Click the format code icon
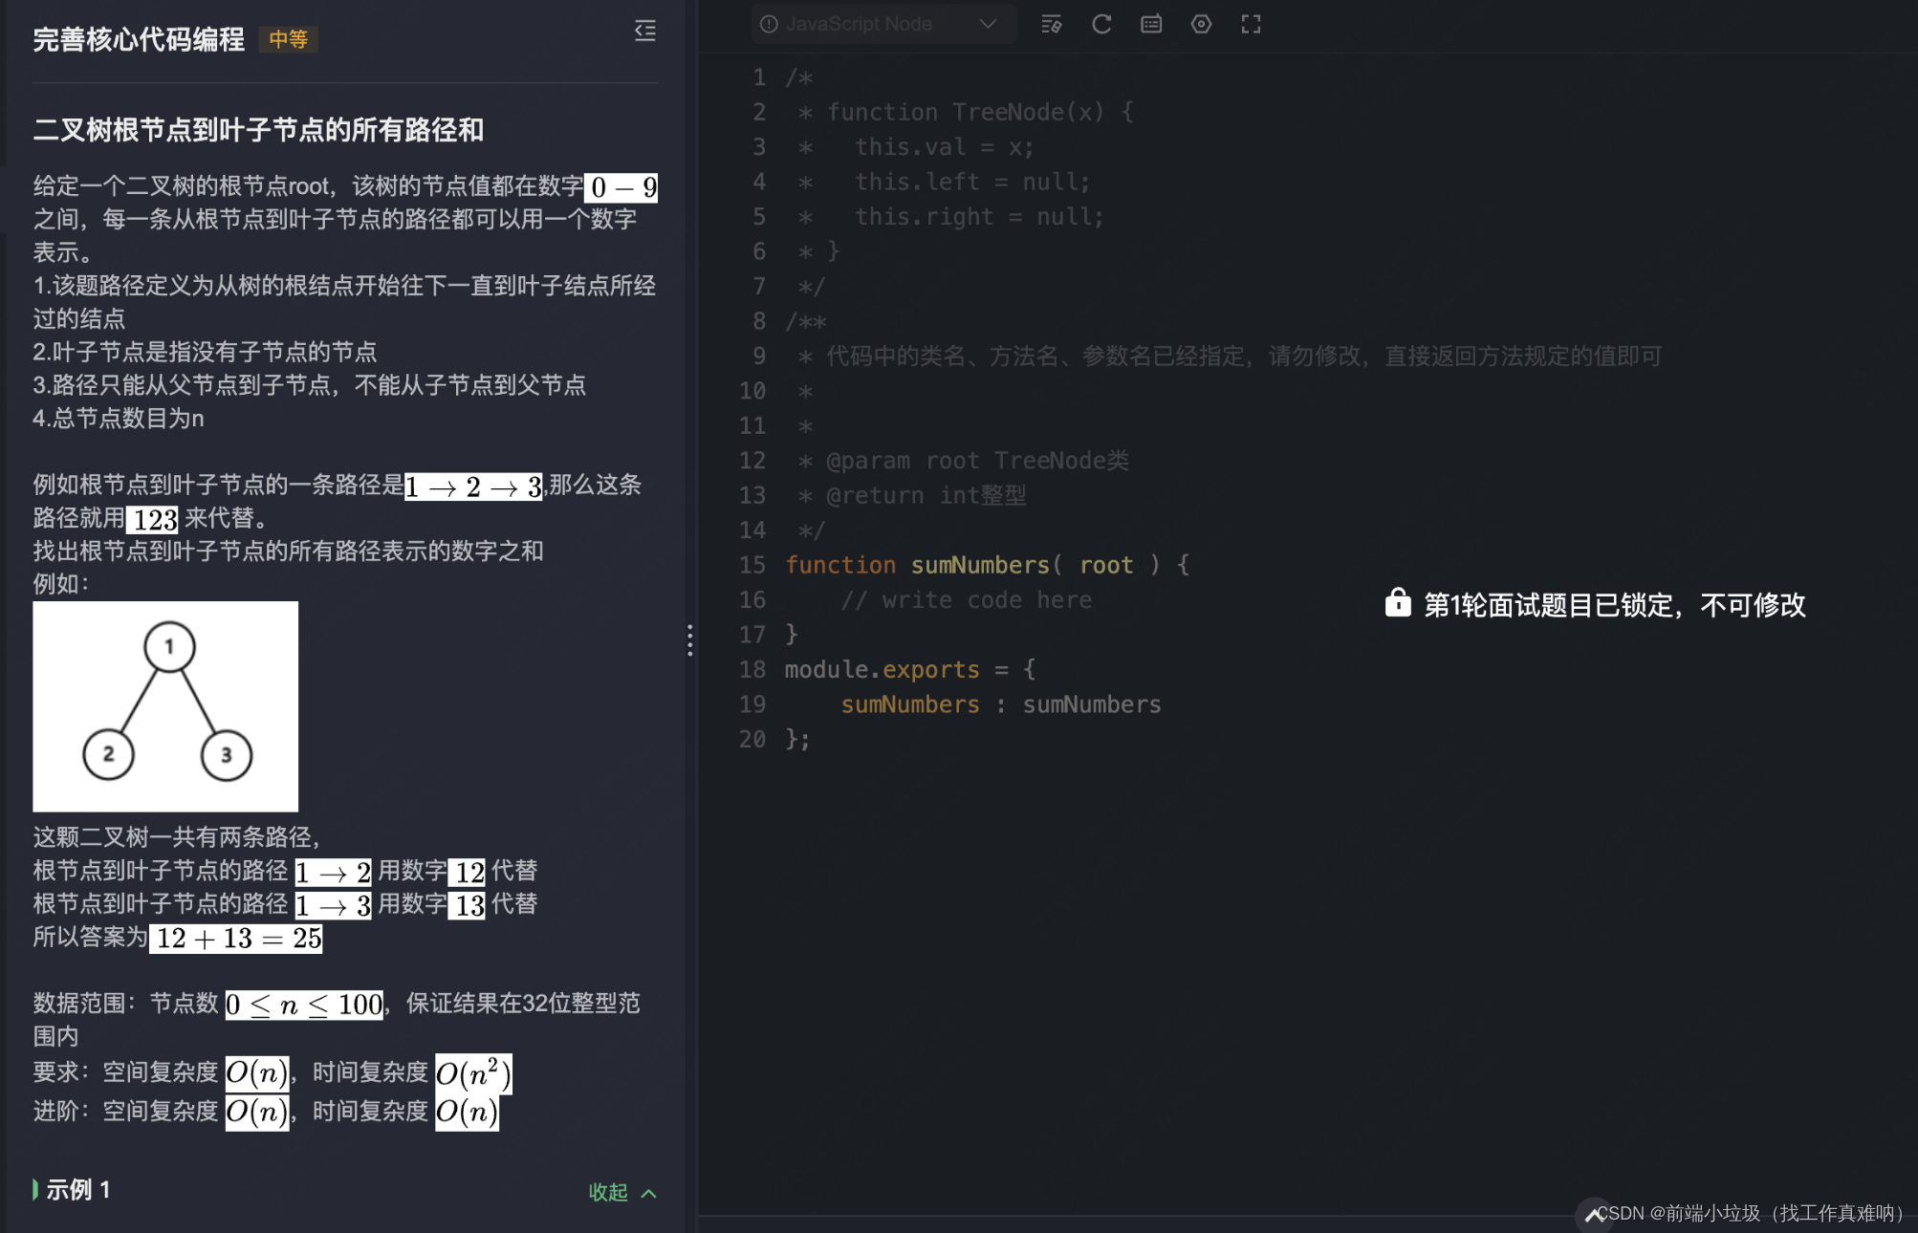 click(1051, 25)
